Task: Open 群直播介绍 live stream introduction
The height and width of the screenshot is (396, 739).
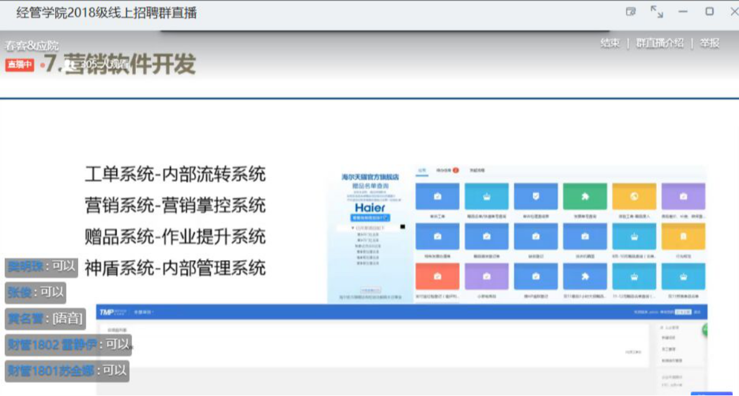Action: point(660,43)
